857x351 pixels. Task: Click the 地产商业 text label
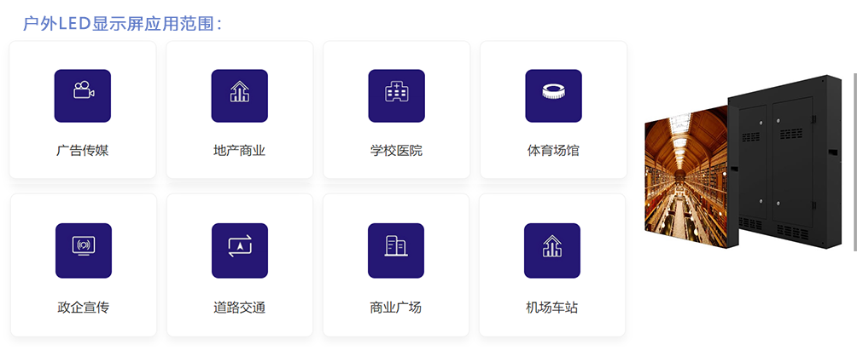coord(240,151)
